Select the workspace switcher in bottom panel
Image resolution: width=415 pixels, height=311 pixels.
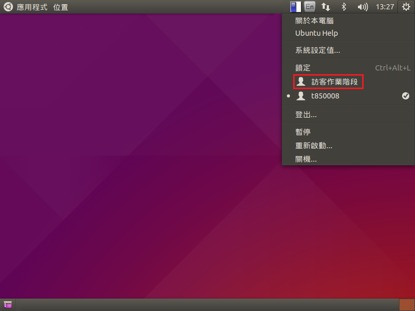[x=406, y=305]
